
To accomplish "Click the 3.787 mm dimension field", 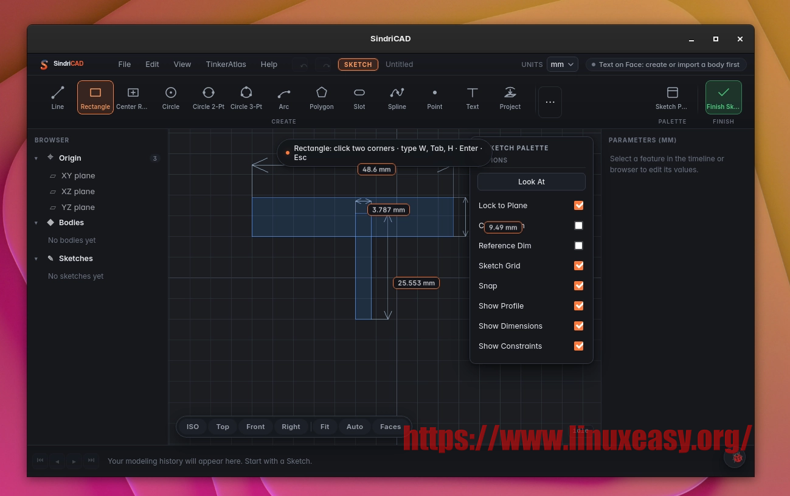I will click(x=389, y=210).
